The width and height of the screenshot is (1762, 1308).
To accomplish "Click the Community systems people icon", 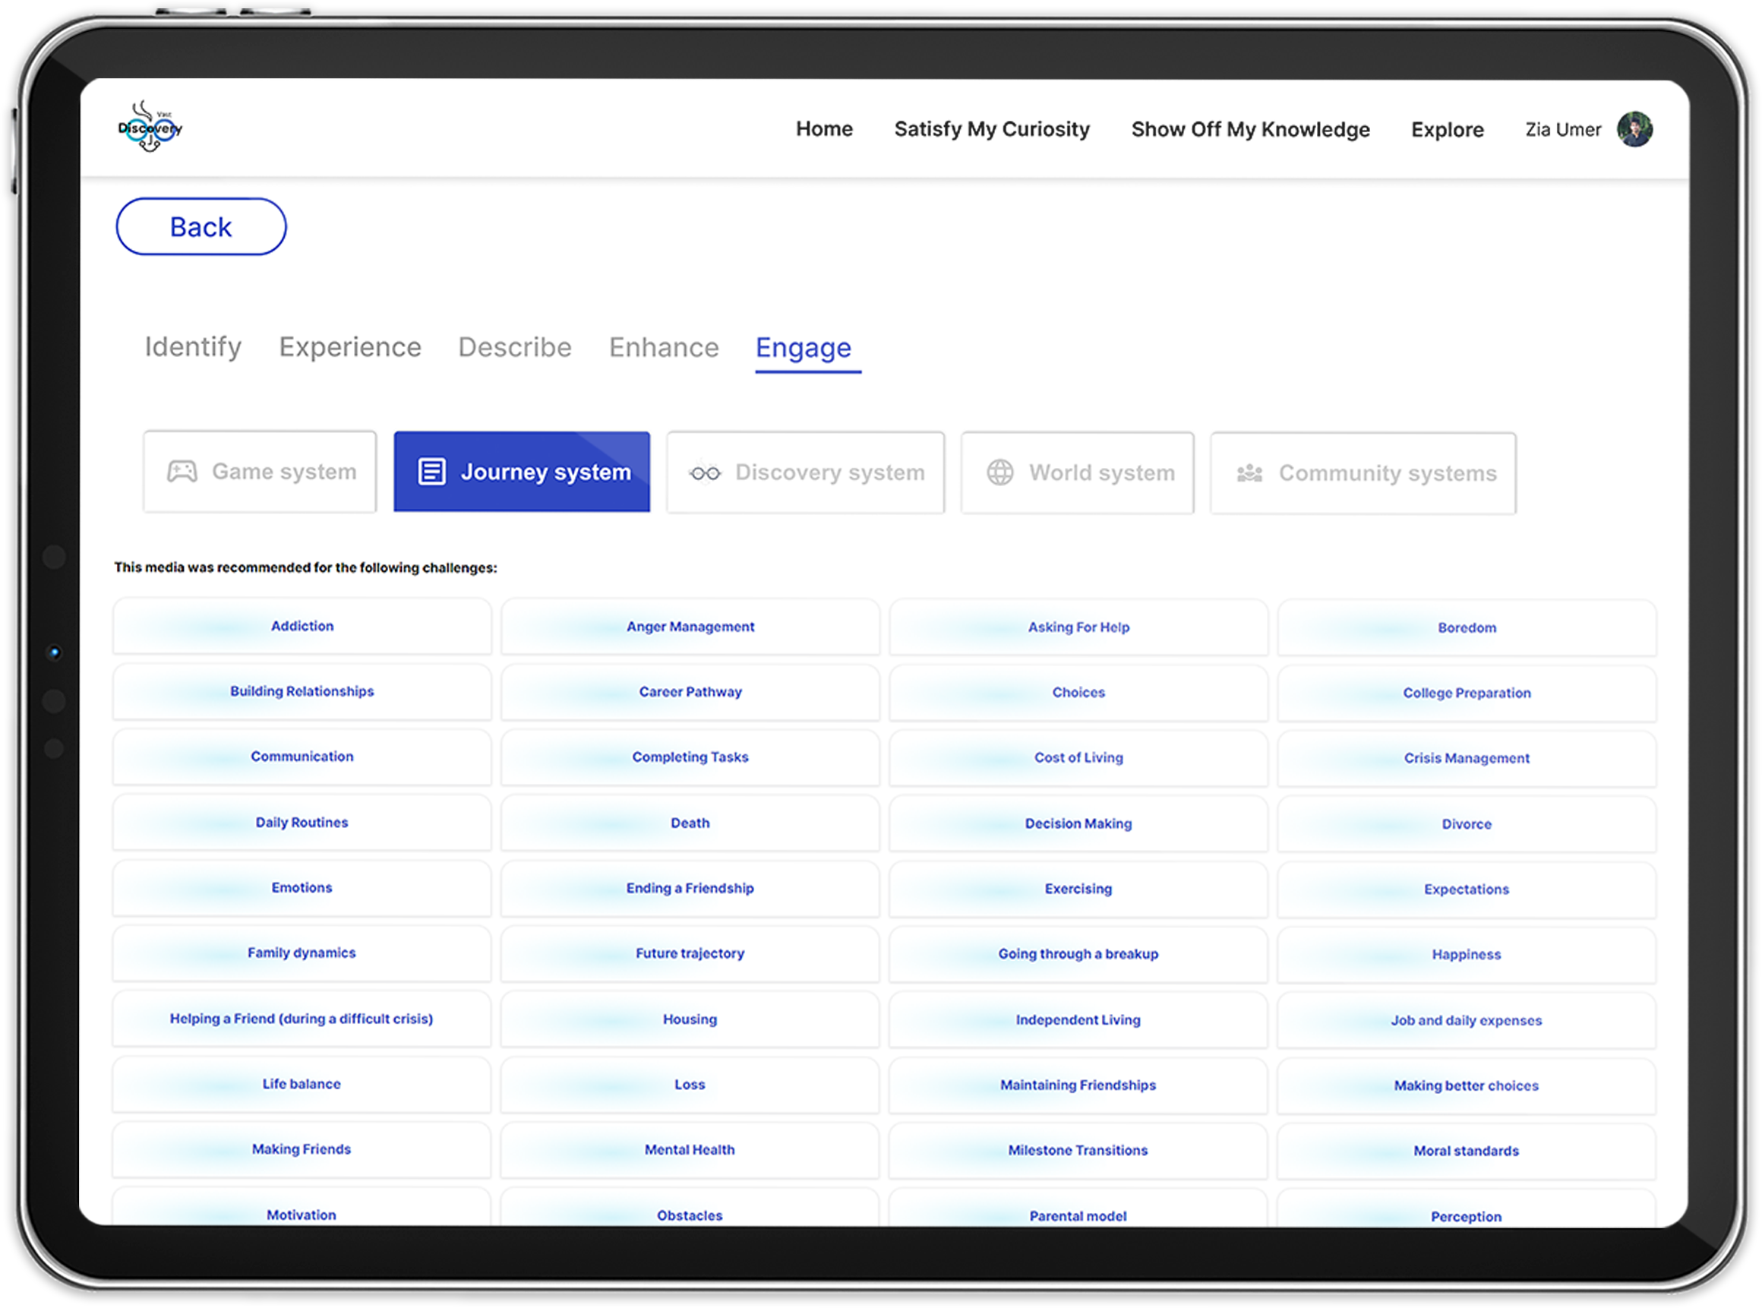I will 1249,473.
